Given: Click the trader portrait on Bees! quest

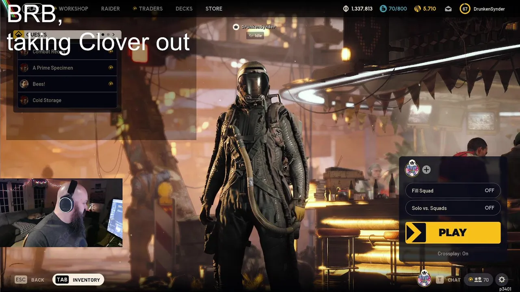Looking at the screenshot, I should coord(24,84).
